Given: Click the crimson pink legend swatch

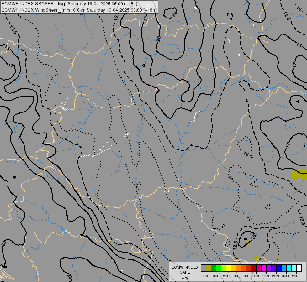Looking at the screenshot, I should point(259,268).
